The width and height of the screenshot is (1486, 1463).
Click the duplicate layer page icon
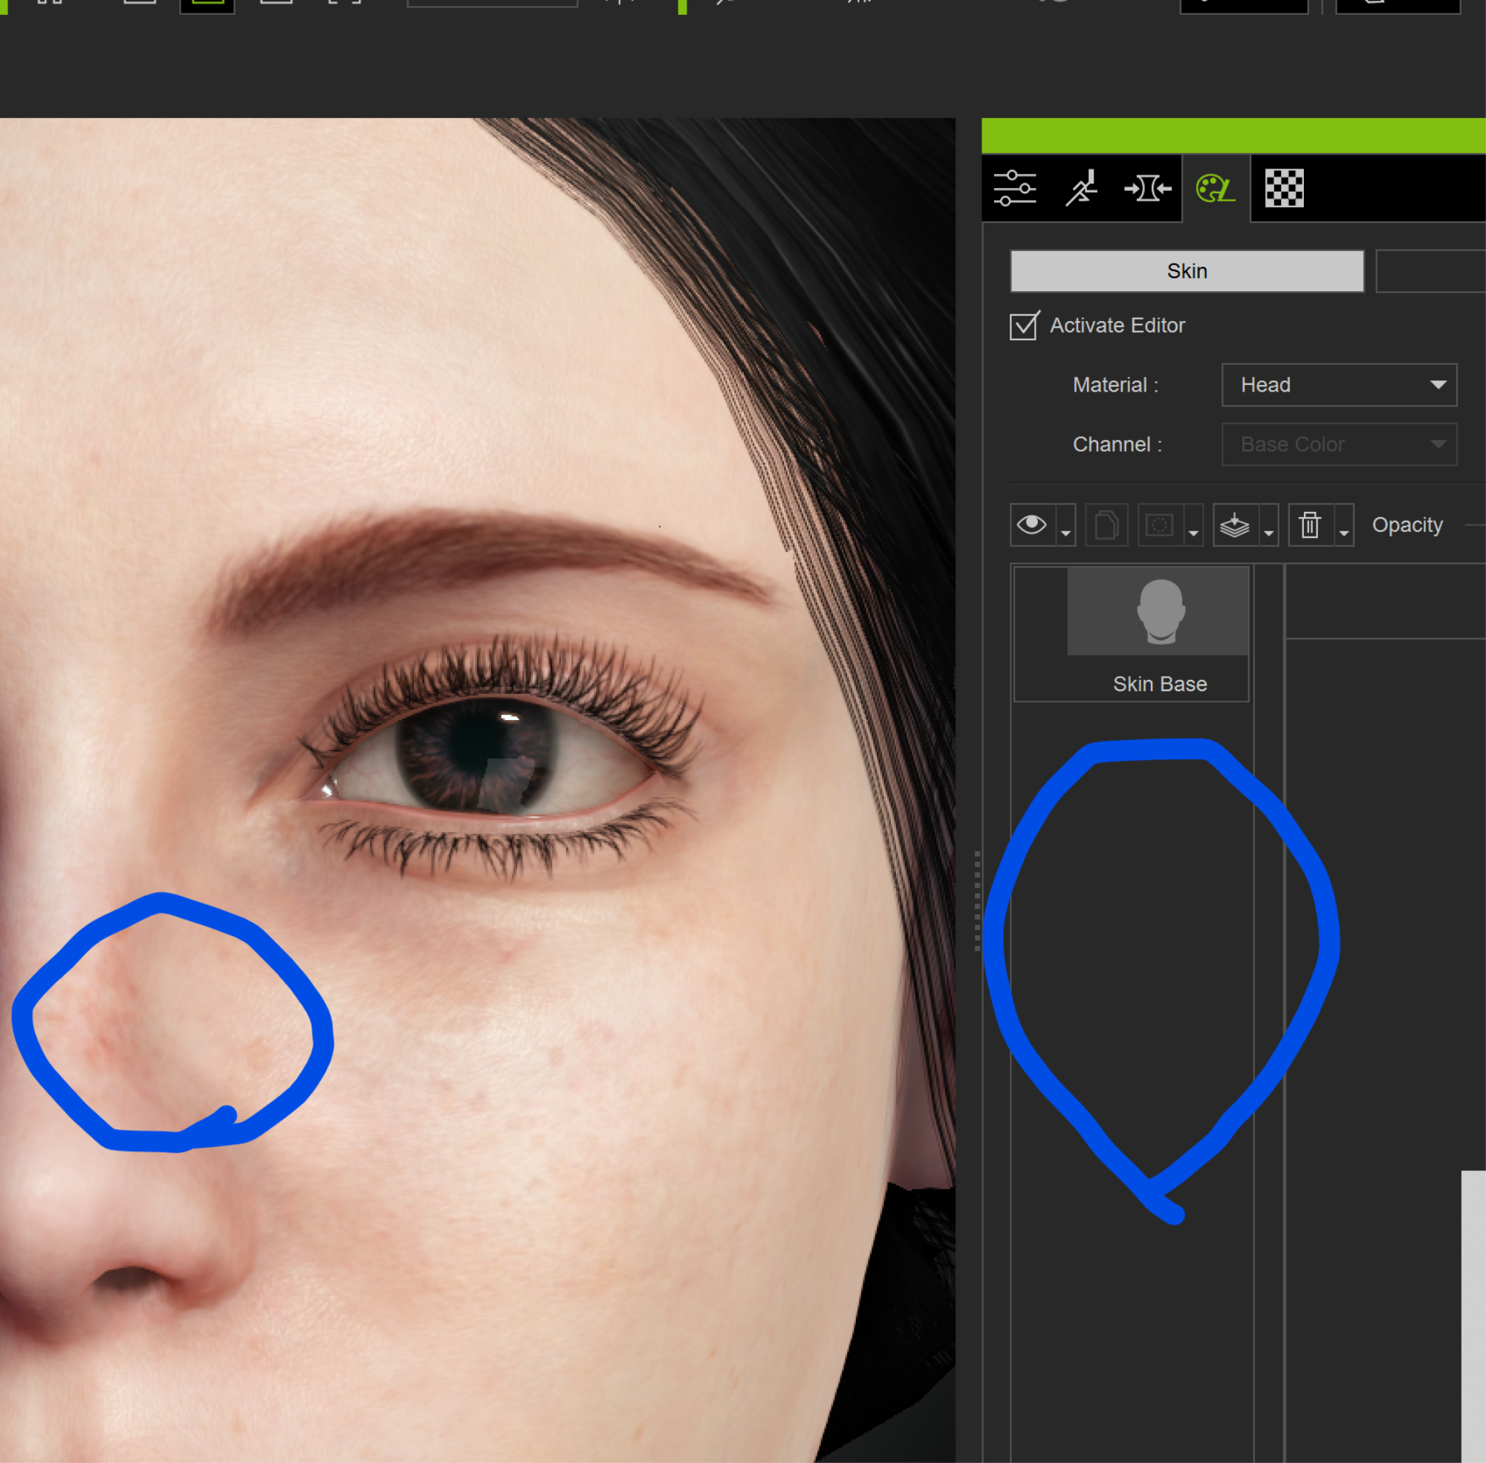(x=1106, y=525)
